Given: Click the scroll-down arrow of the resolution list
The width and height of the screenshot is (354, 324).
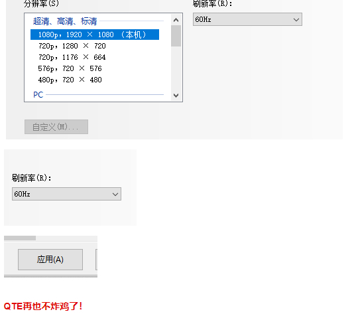Looking at the screenshot, I should pos(176,95).
